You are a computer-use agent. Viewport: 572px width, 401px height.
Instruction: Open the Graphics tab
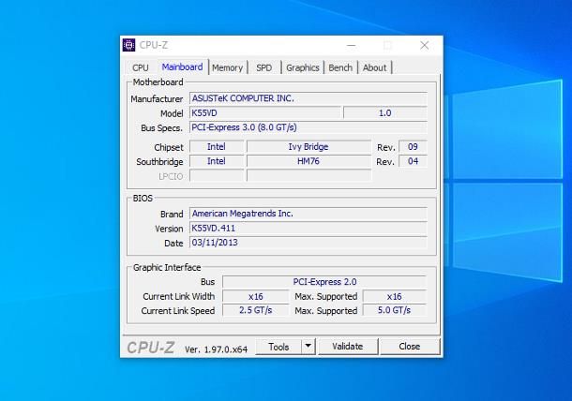(x=303, y=67)
